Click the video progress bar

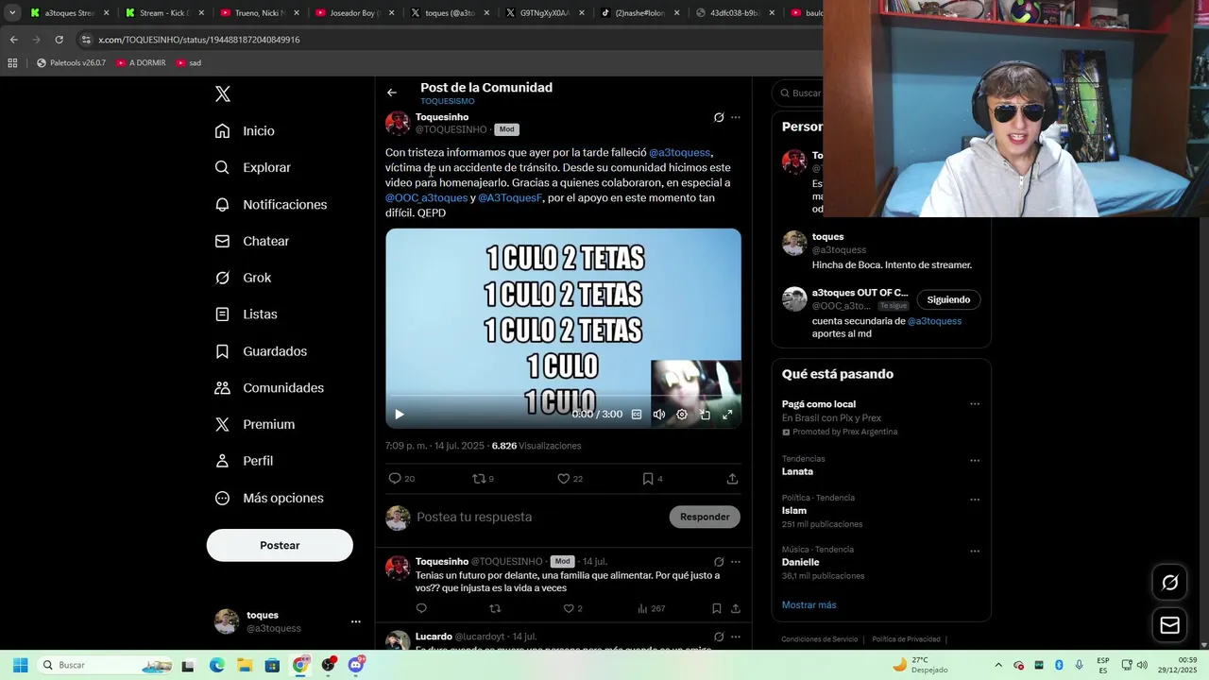pyautogui.click(x=563, y=396)
